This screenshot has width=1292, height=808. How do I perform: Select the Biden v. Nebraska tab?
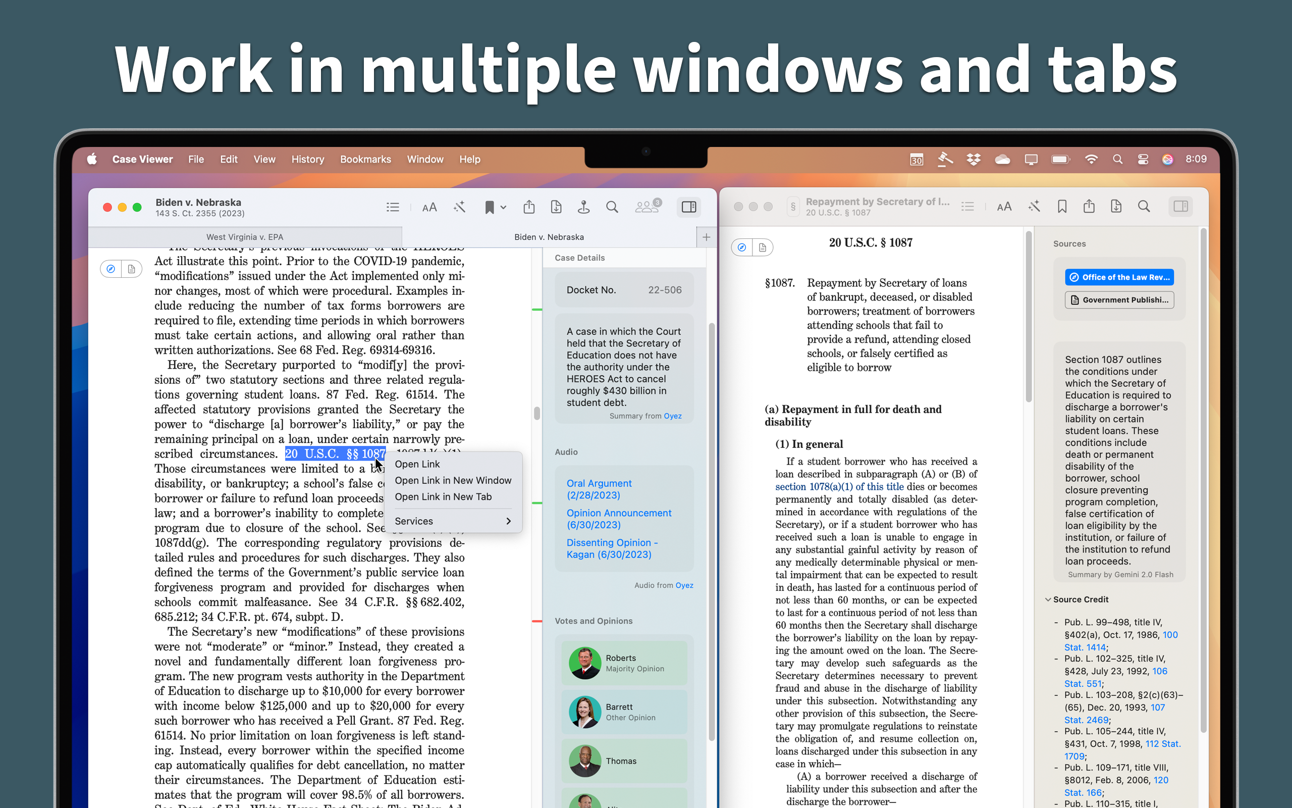[549, 237]
